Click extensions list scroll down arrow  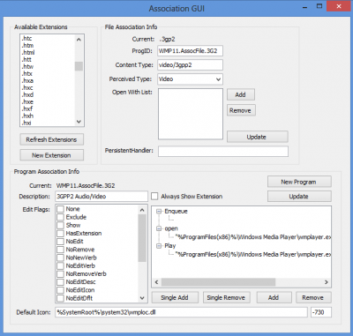click(x=79, y=122)
